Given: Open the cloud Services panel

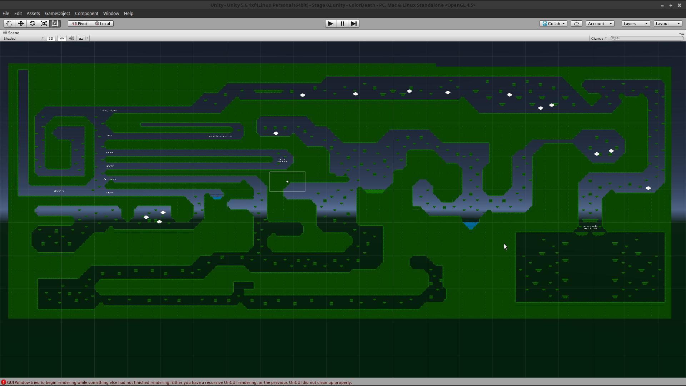Looking at the screenshot, I should point(577,24).
